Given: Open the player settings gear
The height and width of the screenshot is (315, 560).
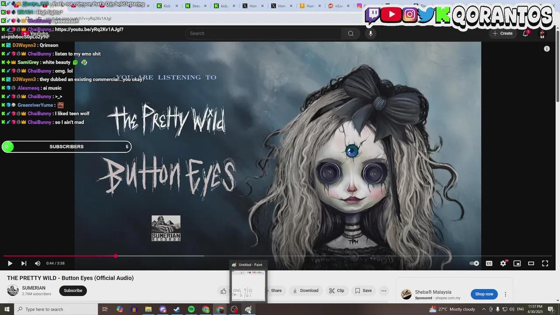Looking at the screenshot, I should 503,263.
